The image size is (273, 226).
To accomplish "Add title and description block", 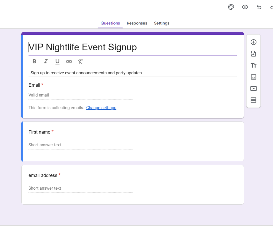I will click(x=254, y=66).
